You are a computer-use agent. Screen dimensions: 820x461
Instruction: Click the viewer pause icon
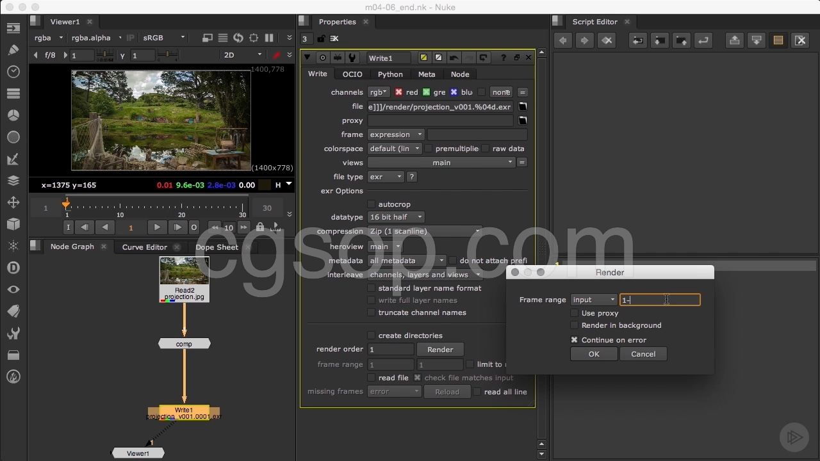269,38
